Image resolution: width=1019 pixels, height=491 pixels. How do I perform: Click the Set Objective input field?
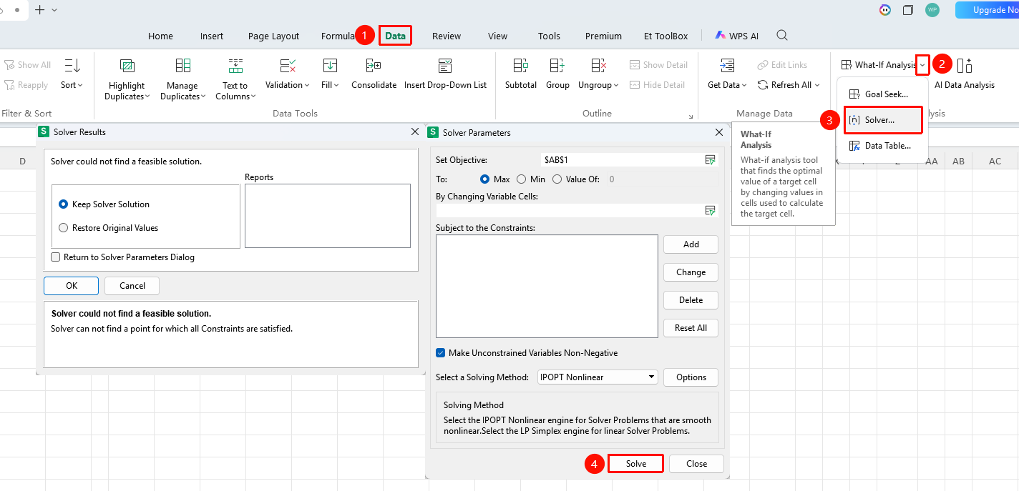tap(623, 160)
